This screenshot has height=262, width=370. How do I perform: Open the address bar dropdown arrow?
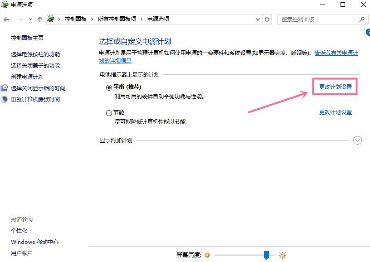pos(258,19)
